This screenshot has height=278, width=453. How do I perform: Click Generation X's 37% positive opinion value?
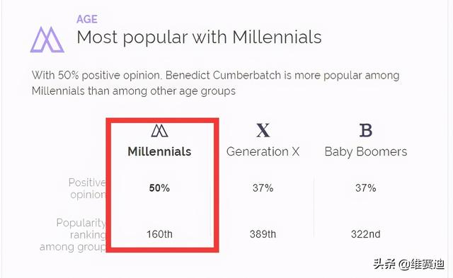pos(263,188)
